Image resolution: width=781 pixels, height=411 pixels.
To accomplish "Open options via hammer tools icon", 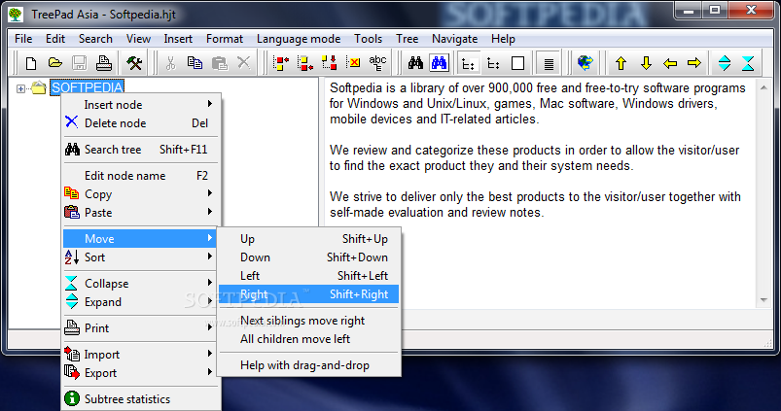I will [134, 63].
